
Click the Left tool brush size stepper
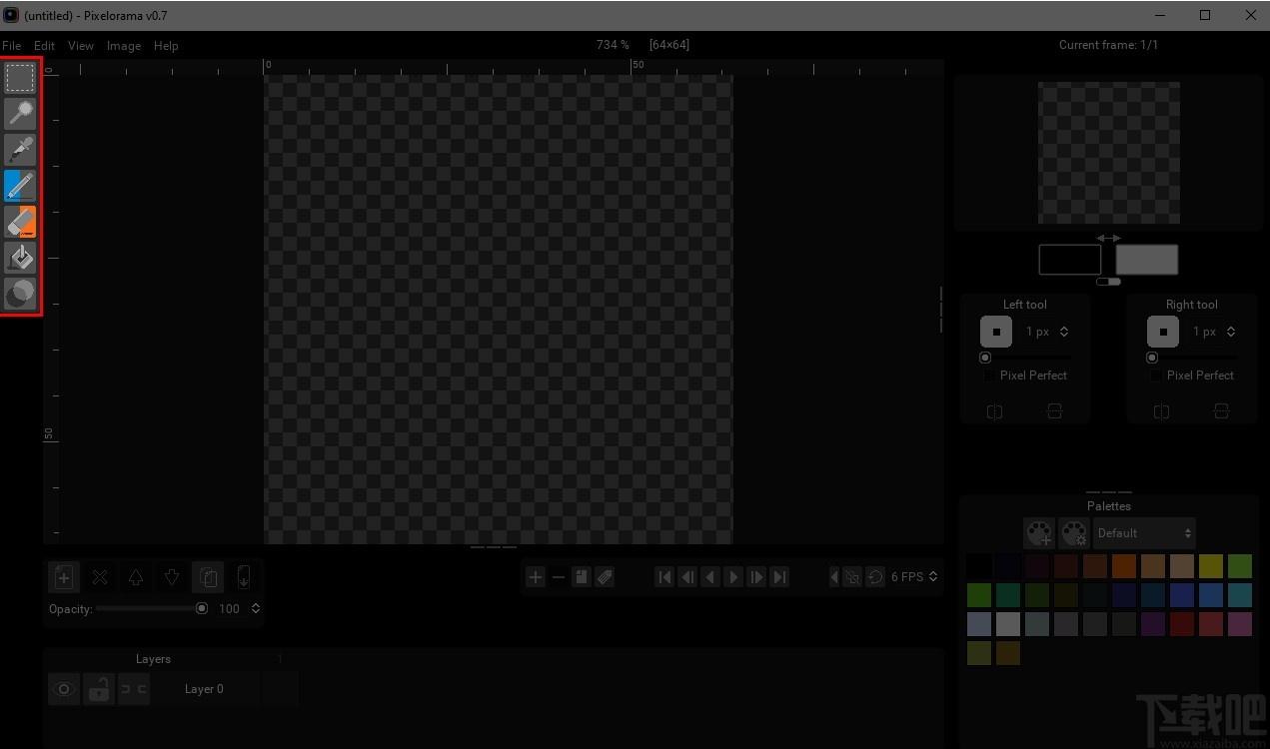(1064, 332)
